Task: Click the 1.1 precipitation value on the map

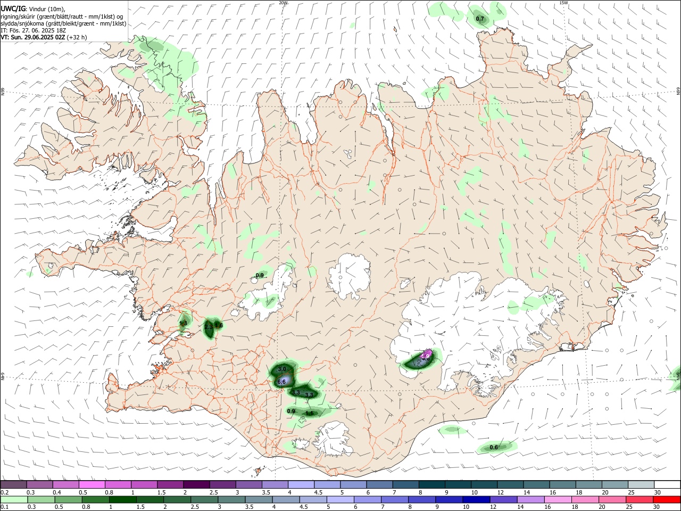Action: pos(309,413)
